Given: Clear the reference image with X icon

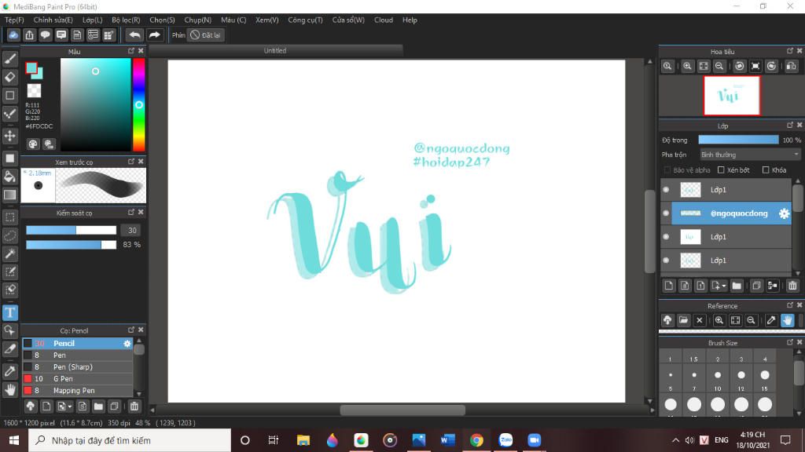Looking at the screenshot, I should click(x=699, y=320).
